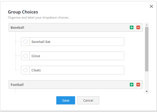Save the group choices
The image size is (157, 112).
(x=66, y=100)
